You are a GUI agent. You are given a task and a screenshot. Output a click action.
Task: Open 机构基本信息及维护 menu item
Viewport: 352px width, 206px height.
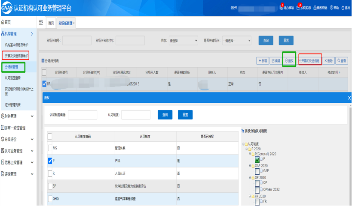pos(17,45)
